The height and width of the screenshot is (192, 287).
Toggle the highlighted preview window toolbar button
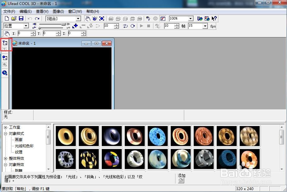(x=163, y=19)
